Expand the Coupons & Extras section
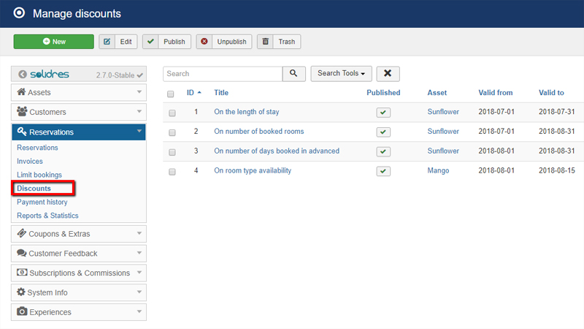 (79, 234)
